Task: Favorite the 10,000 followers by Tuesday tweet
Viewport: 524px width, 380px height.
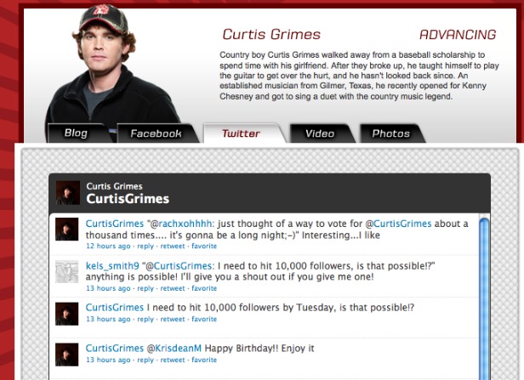Action: 204,319
